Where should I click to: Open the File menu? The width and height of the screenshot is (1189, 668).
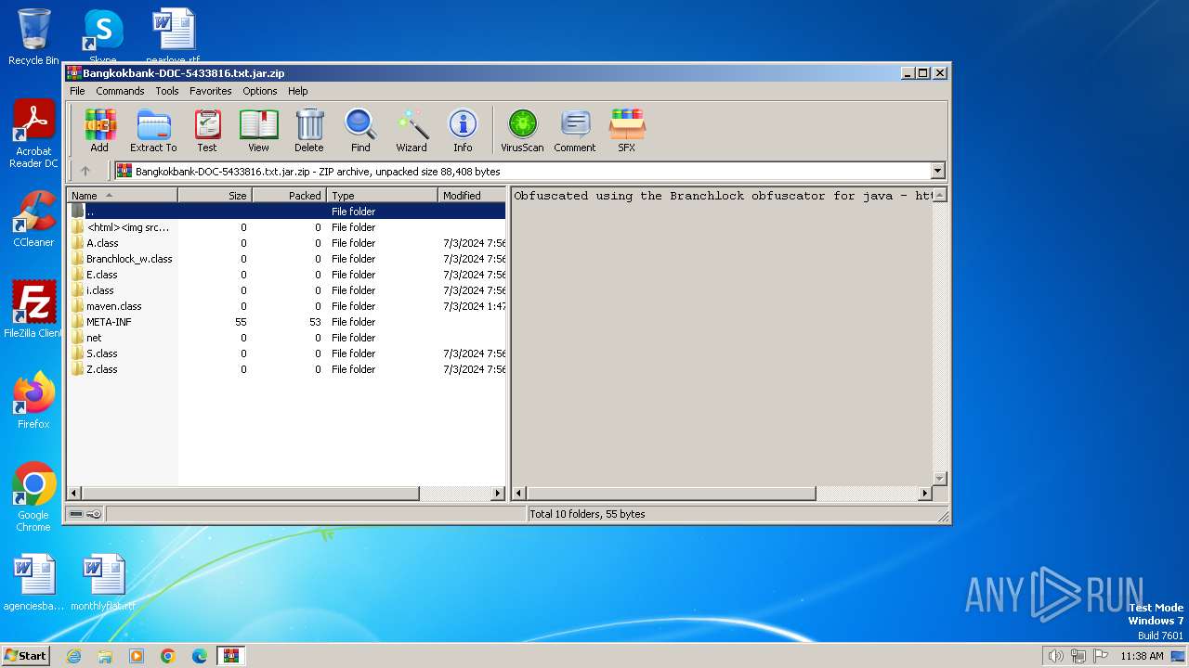pos(77,91)
